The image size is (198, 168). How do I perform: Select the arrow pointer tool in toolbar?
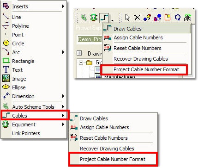(x=127, y=18)
